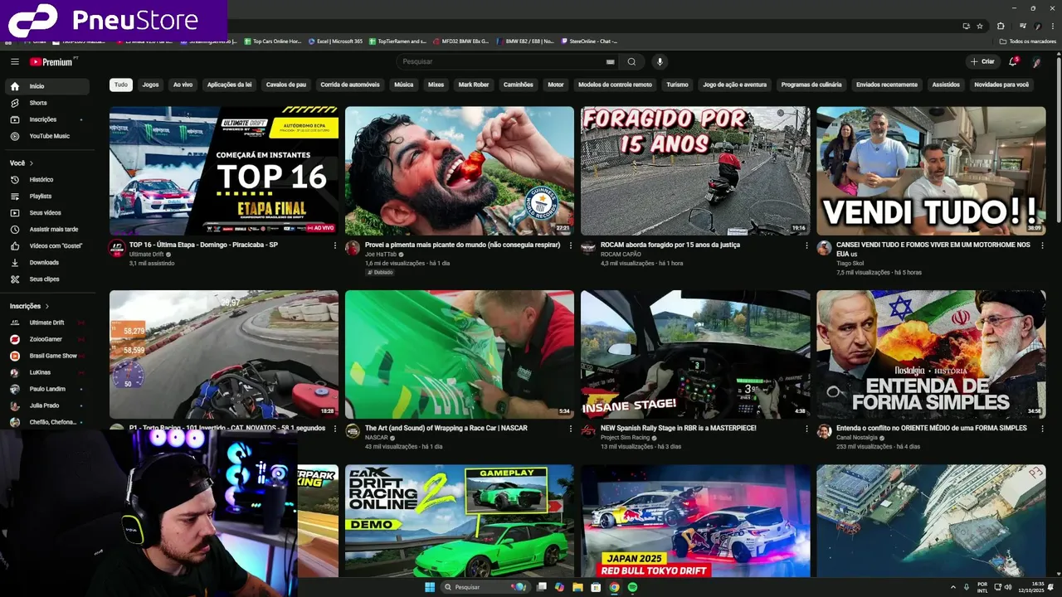Viewport: 1062px width, 597px height.
Task: Select the Jogos filter chip
Action: pos(150,85)
